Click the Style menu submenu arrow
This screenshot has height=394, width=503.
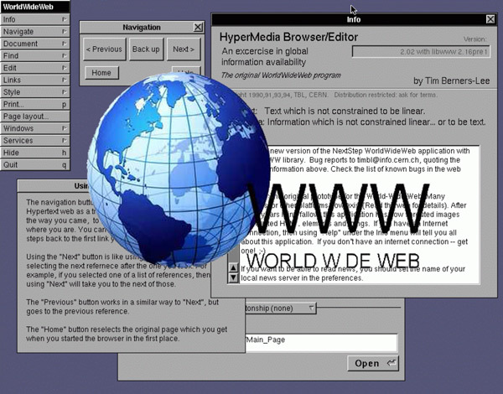65,92
